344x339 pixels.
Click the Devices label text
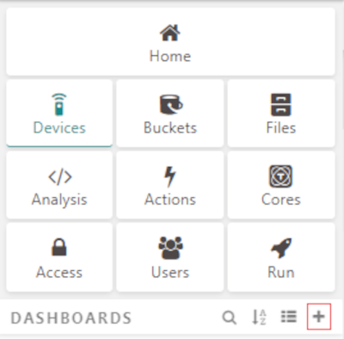[x=59, y=127]
